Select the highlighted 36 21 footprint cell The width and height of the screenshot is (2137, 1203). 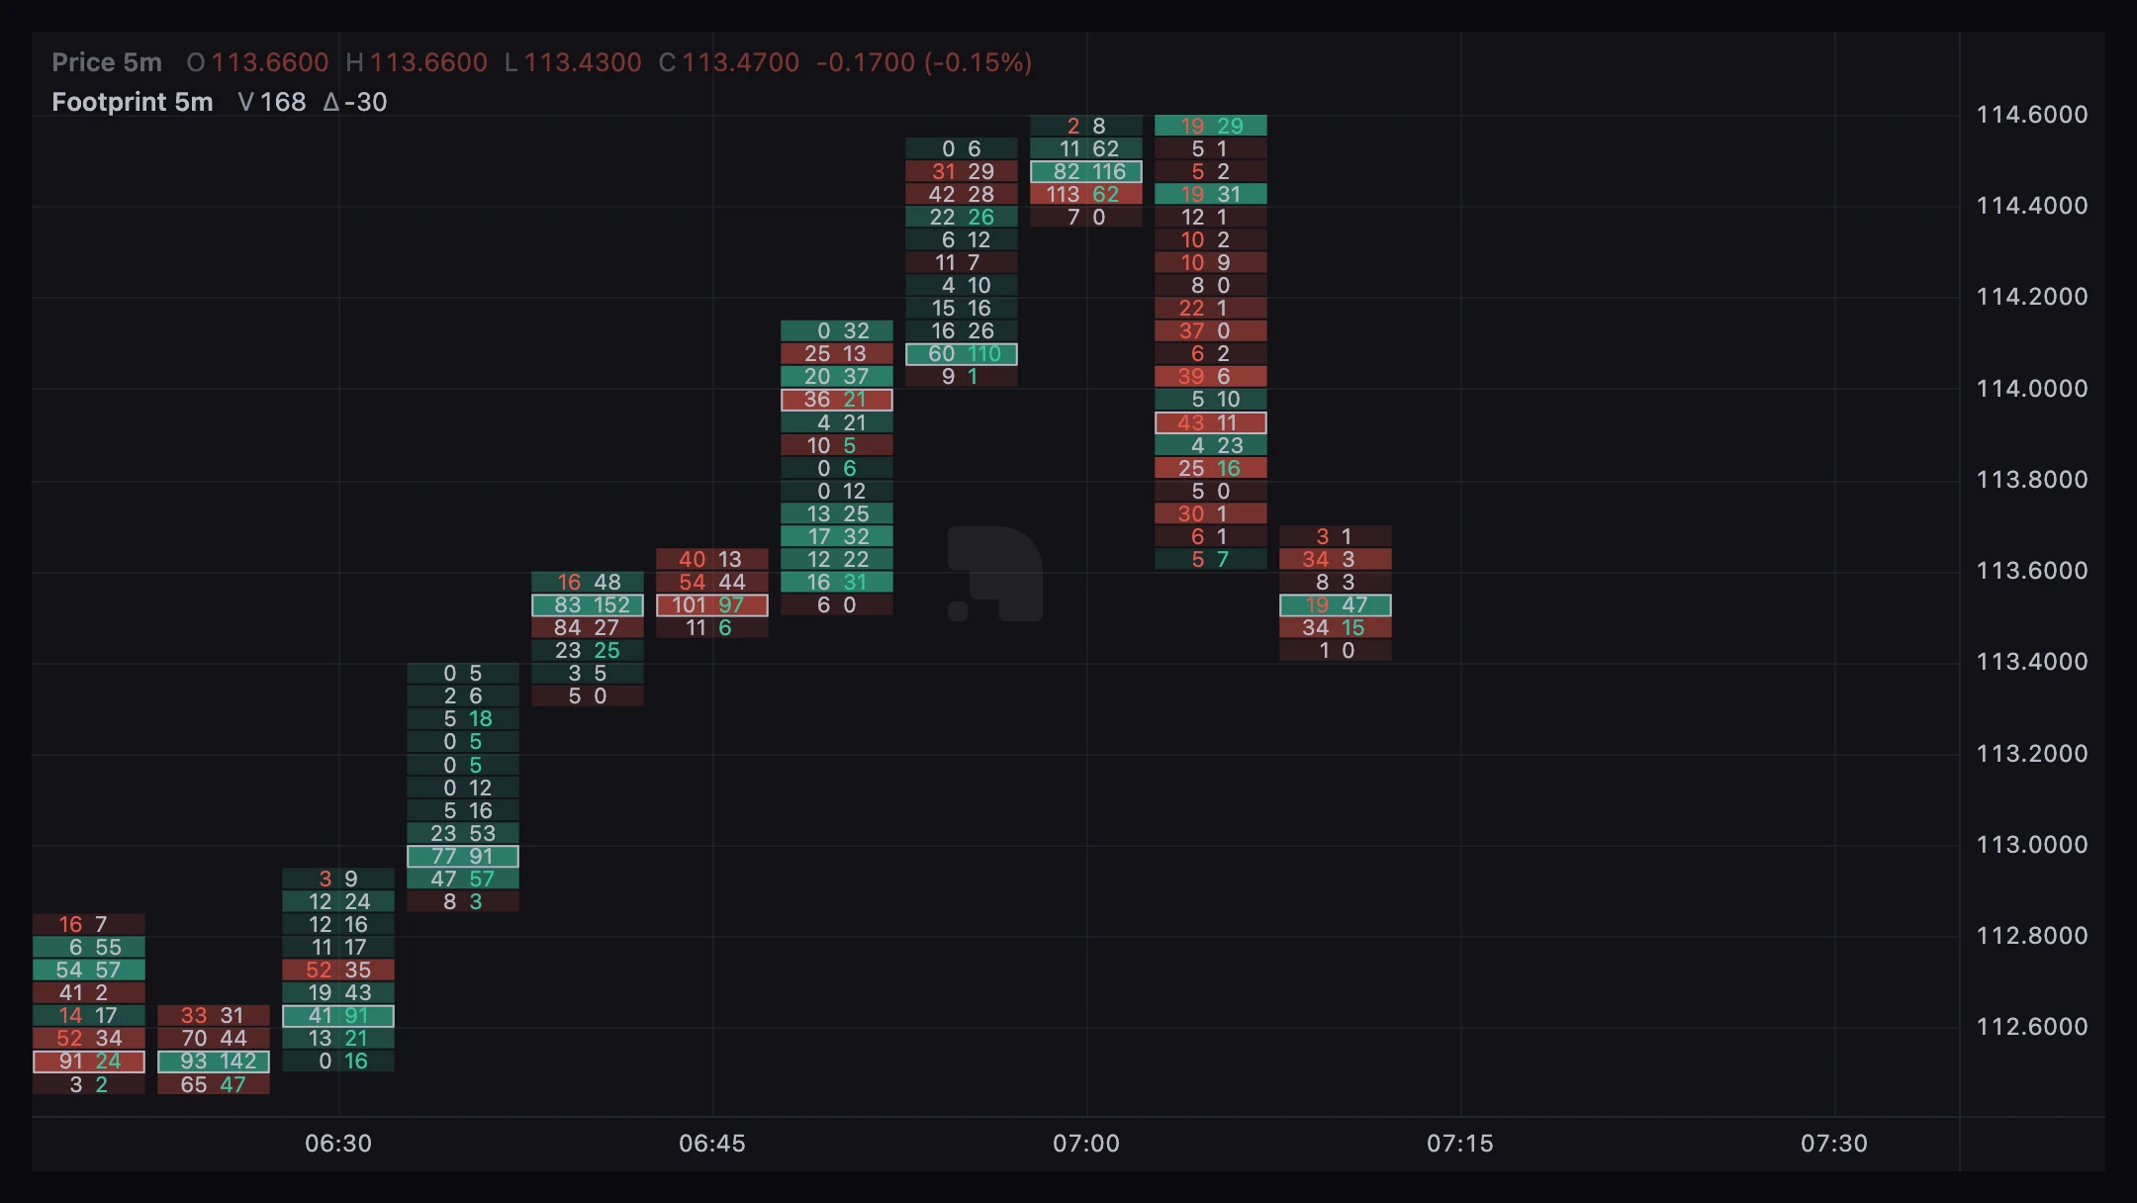[837, 400]
